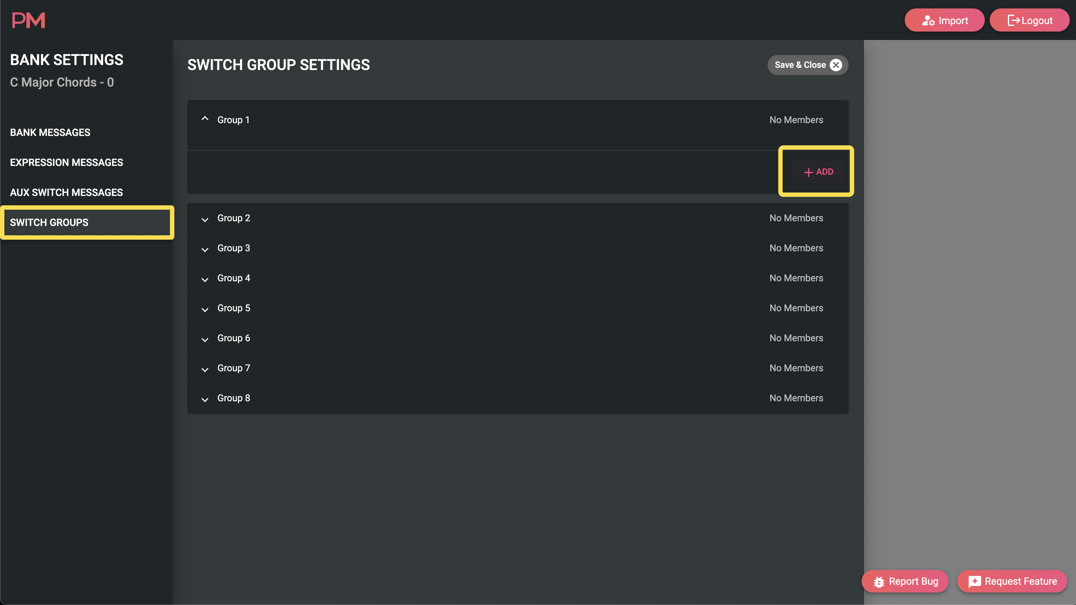Click the Group 7 label
The width and height of the screenshot is (1076, 605).
coord(233,368)
